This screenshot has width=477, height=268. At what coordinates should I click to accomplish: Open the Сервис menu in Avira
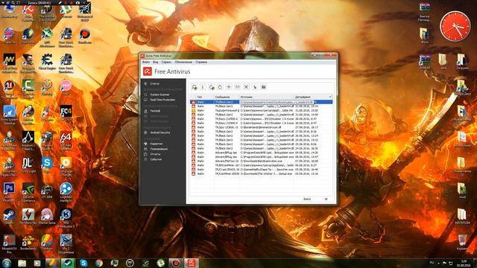tap(166, 62)
